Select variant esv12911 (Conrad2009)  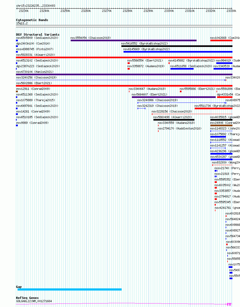33,89
